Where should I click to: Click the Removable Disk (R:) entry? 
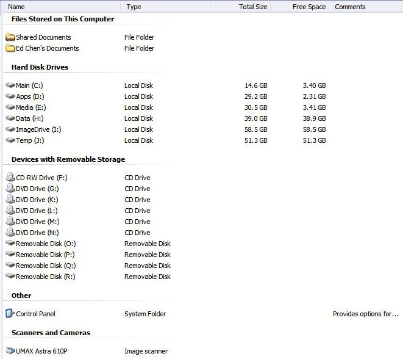[46, 277]
